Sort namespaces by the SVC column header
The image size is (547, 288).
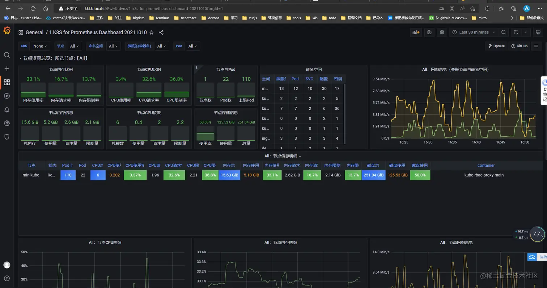click(309, 79)
